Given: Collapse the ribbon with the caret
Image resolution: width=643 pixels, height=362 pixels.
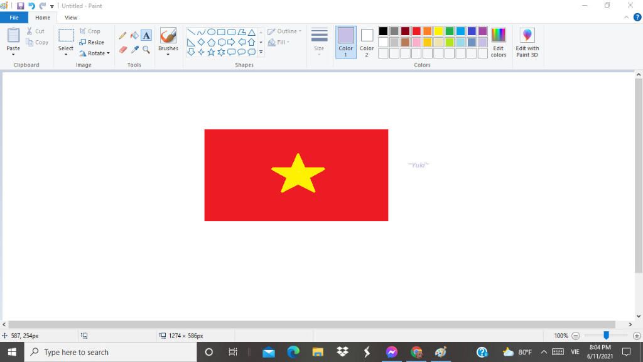Looking at the screenshot, I should point(626,17).
